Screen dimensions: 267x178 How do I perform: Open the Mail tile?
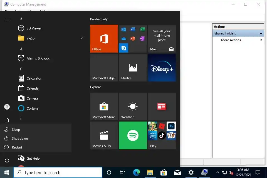[162, 39]
